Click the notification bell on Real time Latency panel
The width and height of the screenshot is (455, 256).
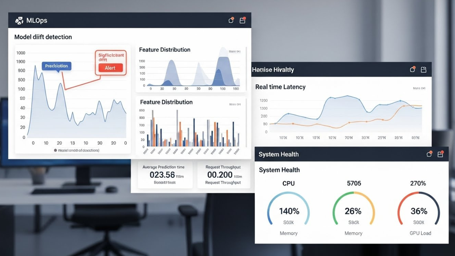click(412, 69)
